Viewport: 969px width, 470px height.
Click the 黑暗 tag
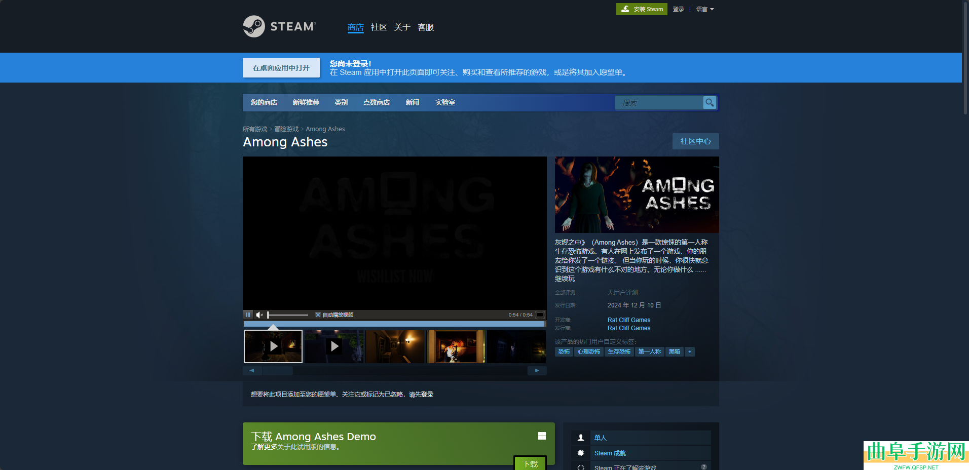click(675, 351)
